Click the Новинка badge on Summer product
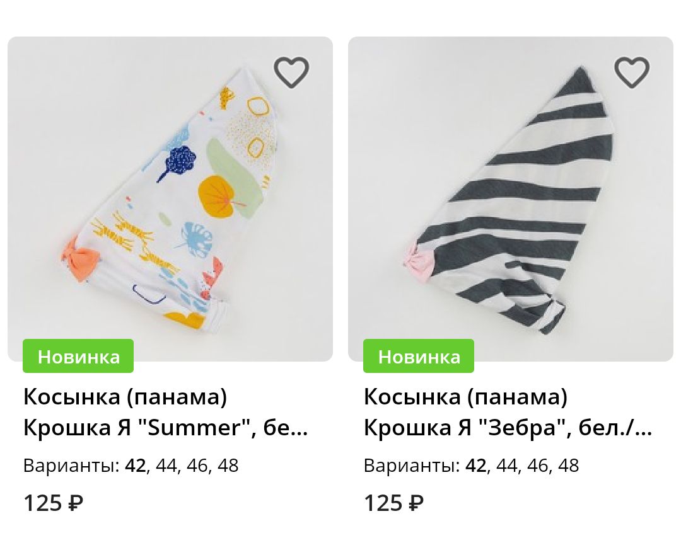This screenshot has width=681, height=538. pos(78,356)
